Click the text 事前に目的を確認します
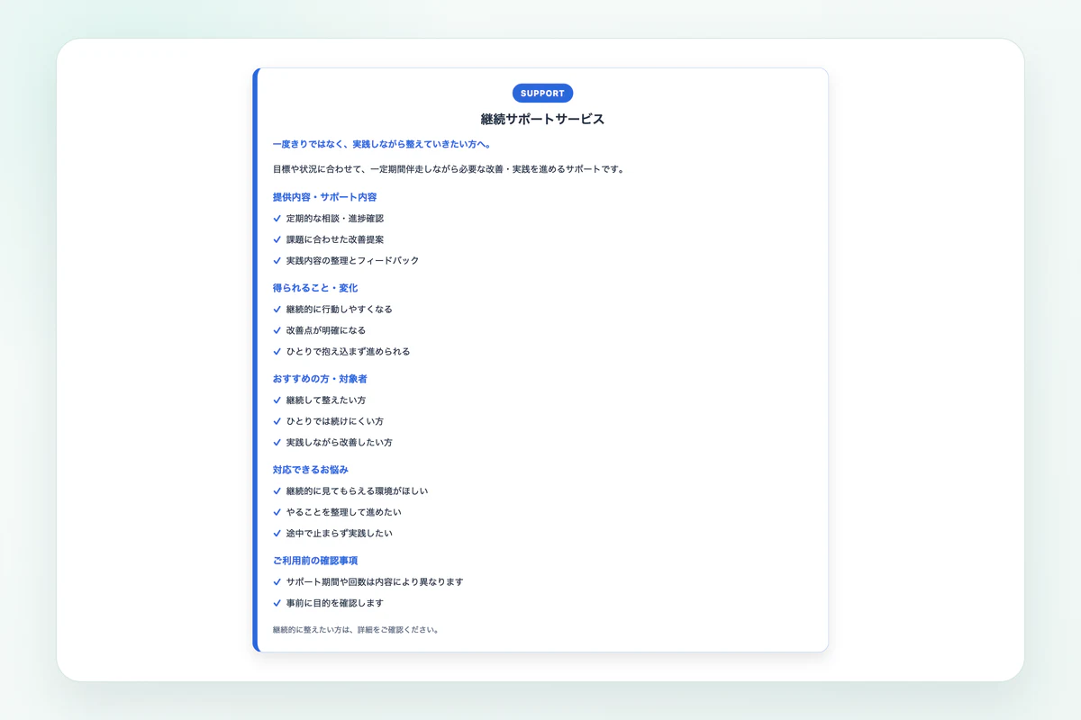1081x720 pixels. [335, 603]
